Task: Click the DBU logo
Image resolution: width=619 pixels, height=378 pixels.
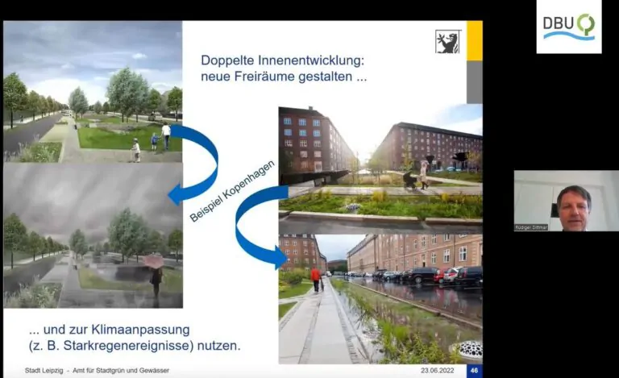Action: [x=569, y=27]
